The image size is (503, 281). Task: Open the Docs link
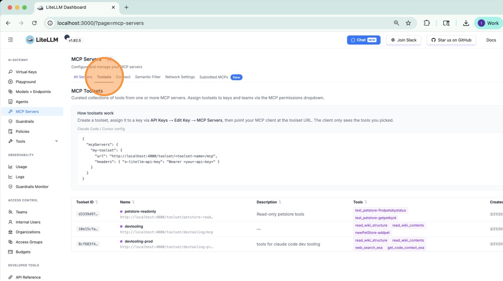tap(491, 40)
